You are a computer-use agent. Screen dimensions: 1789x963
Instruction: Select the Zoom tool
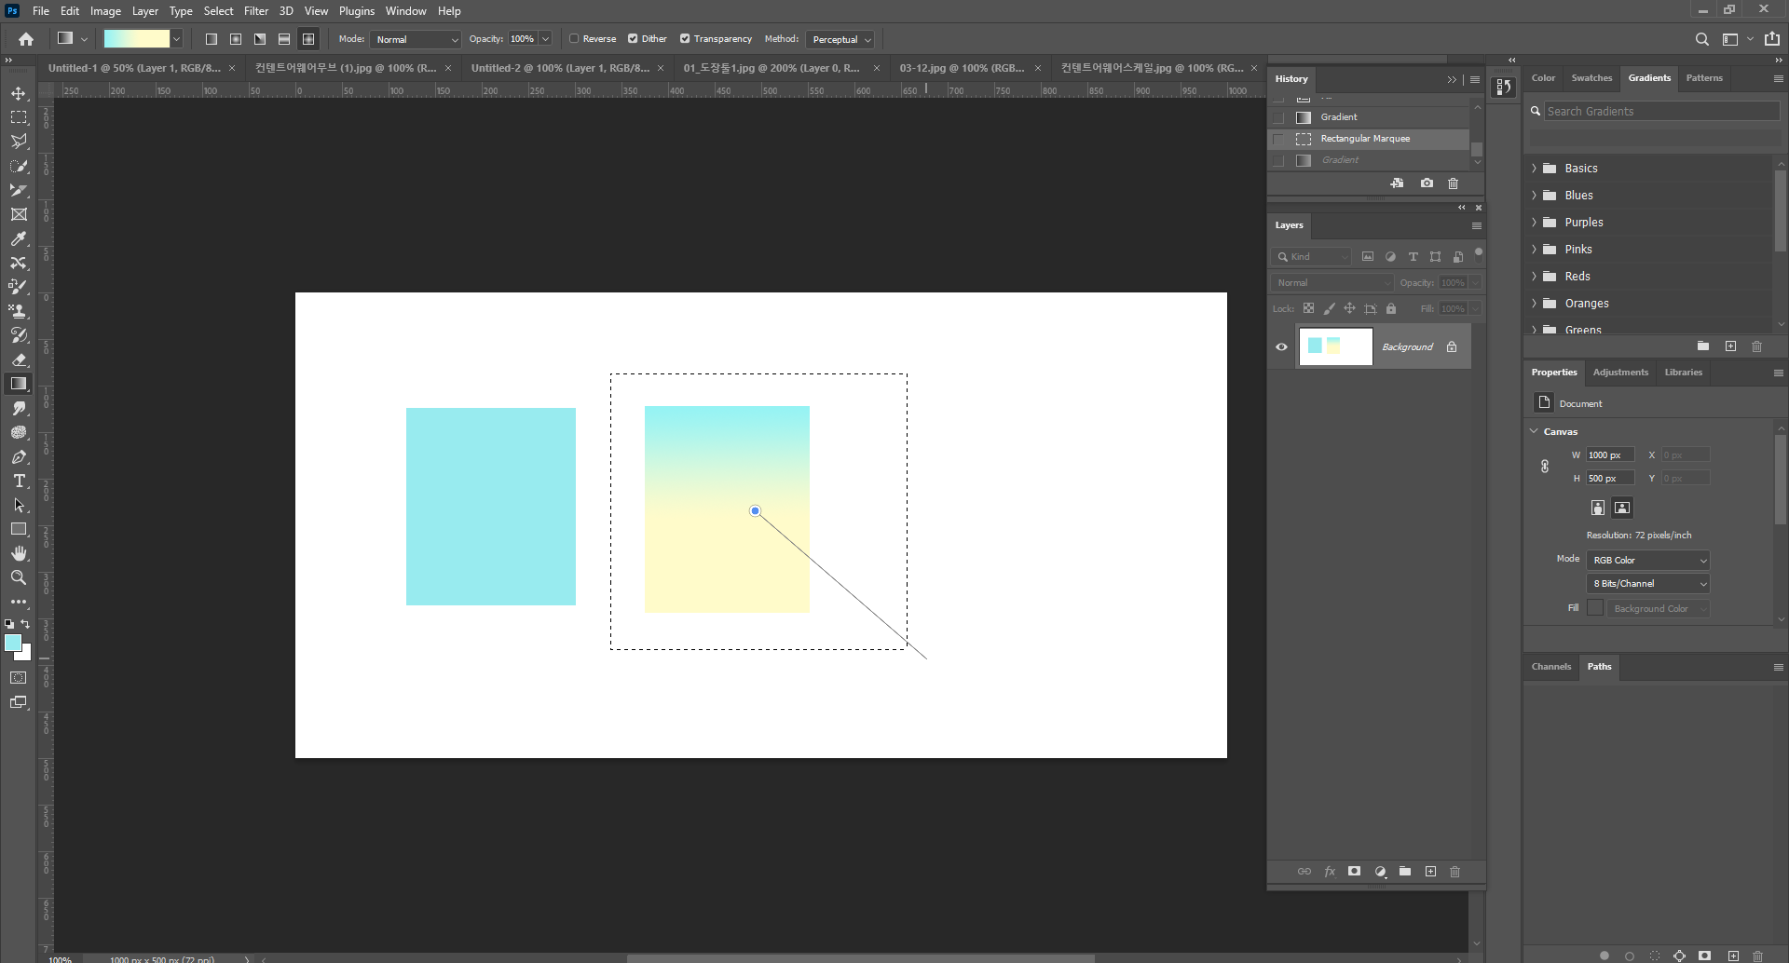[19, 577]
